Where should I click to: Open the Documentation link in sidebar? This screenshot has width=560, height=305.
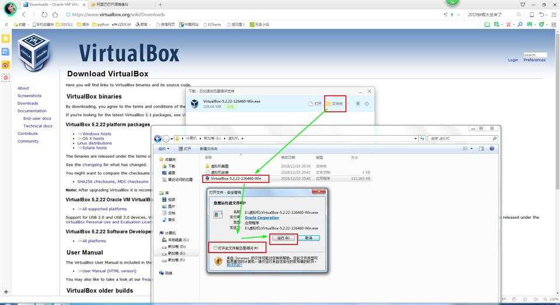tap(32, 111)
